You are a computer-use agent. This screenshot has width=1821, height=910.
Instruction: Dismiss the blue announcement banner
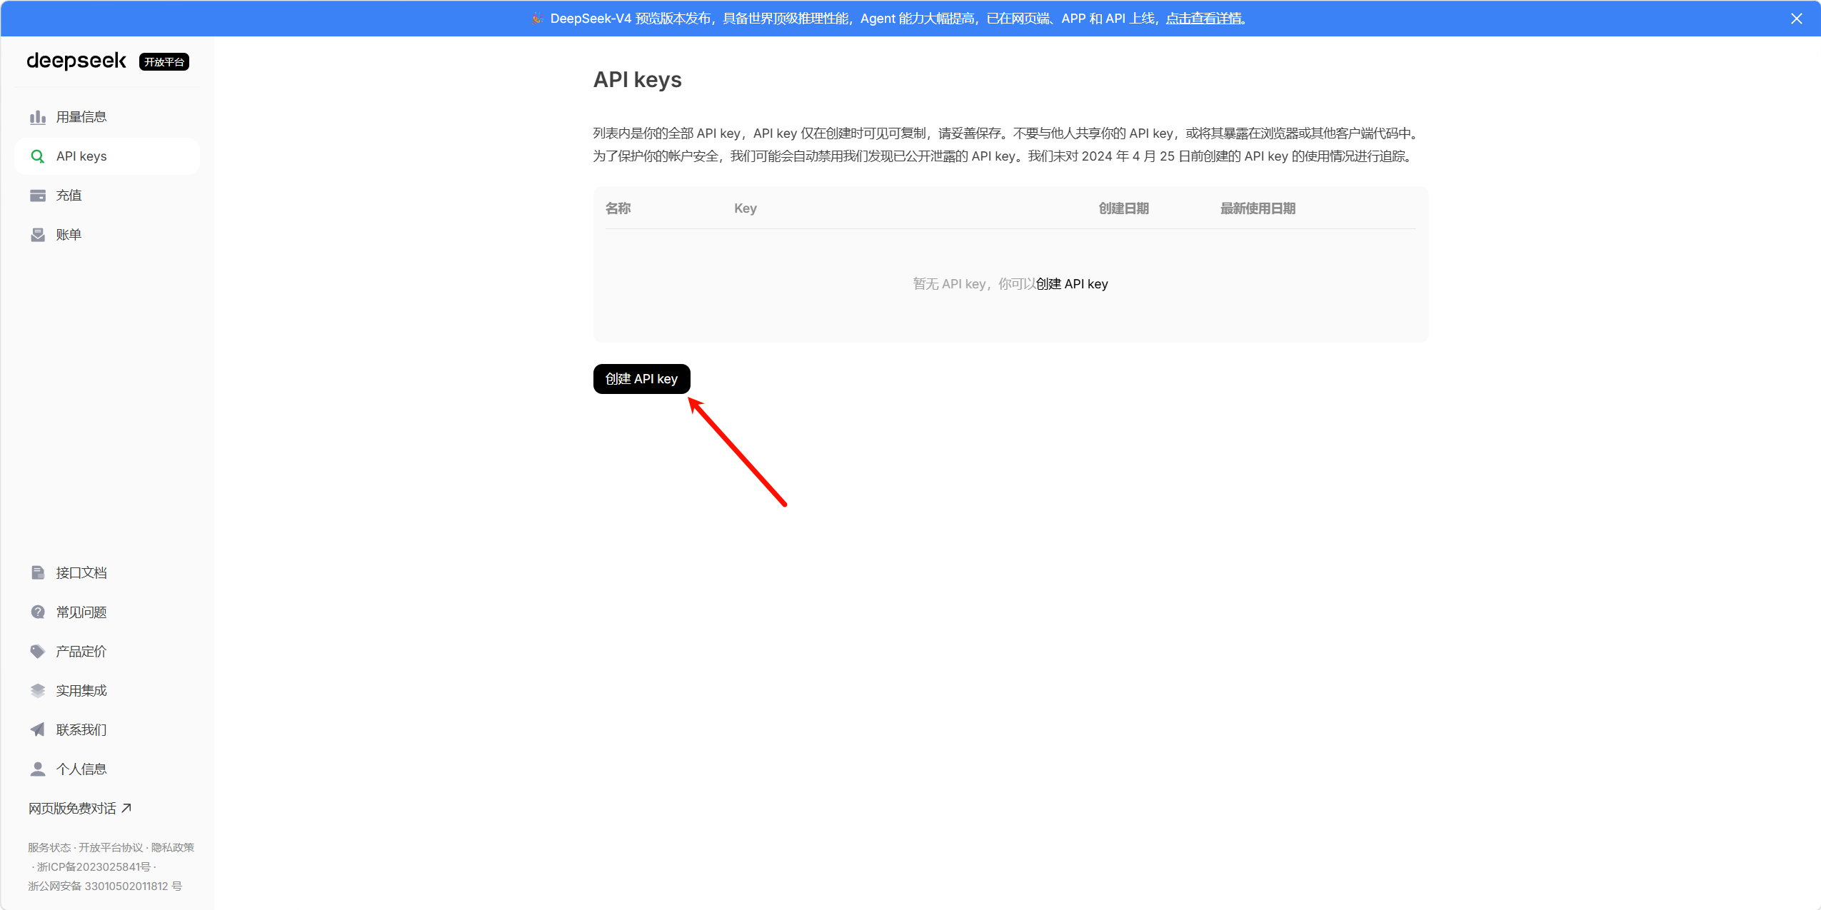[1797, 19]
